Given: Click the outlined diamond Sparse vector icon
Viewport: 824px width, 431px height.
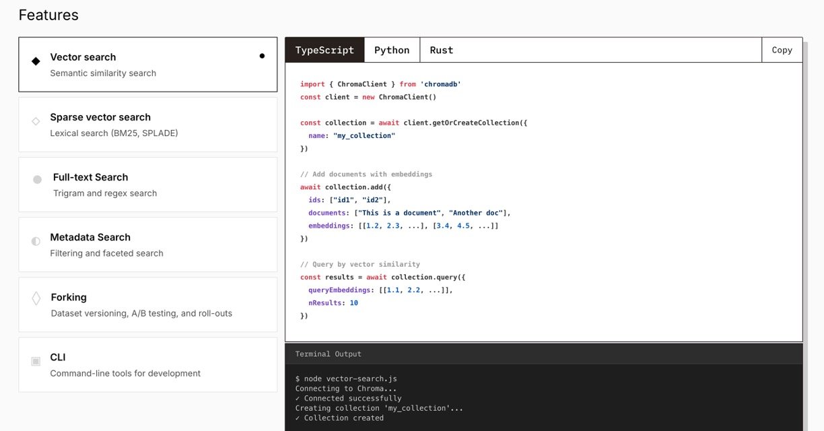Looking at the screenshot, I should point(36,122).
